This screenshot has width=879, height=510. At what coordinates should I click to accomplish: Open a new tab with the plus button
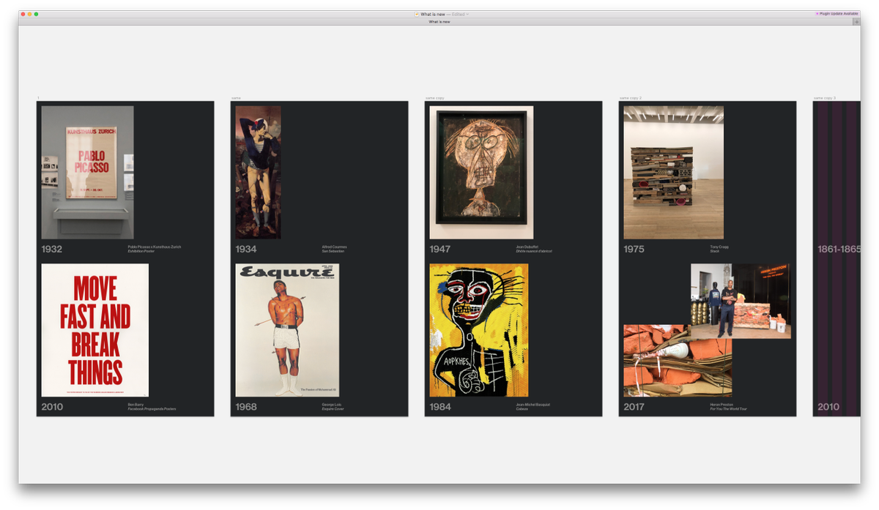[856, 21]
